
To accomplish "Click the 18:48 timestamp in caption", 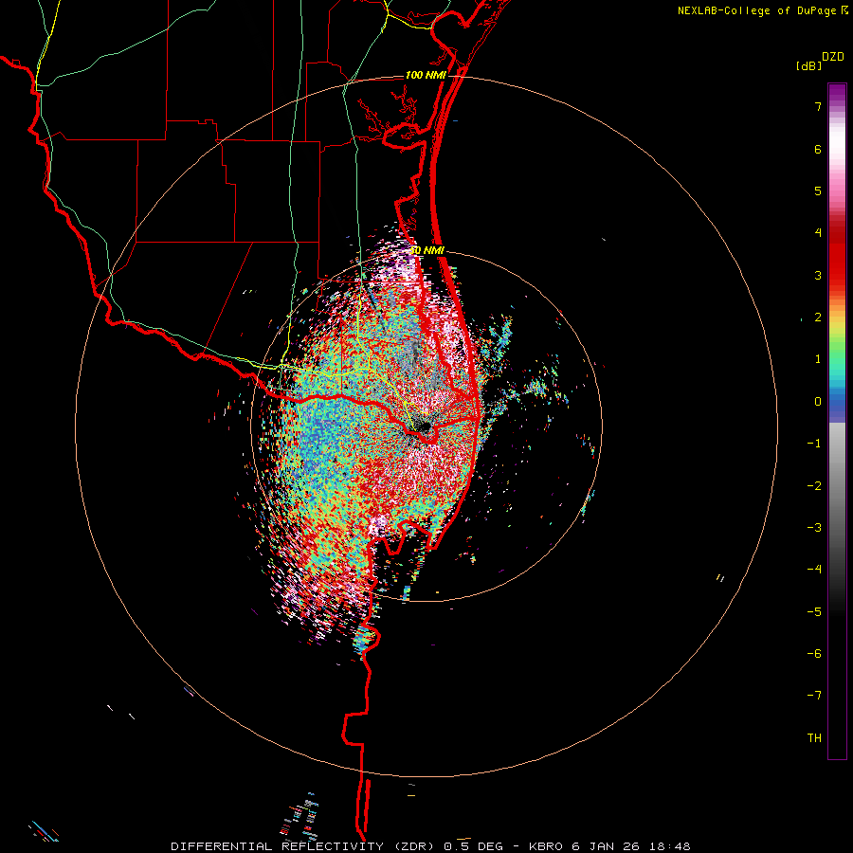I will (670, 846).
